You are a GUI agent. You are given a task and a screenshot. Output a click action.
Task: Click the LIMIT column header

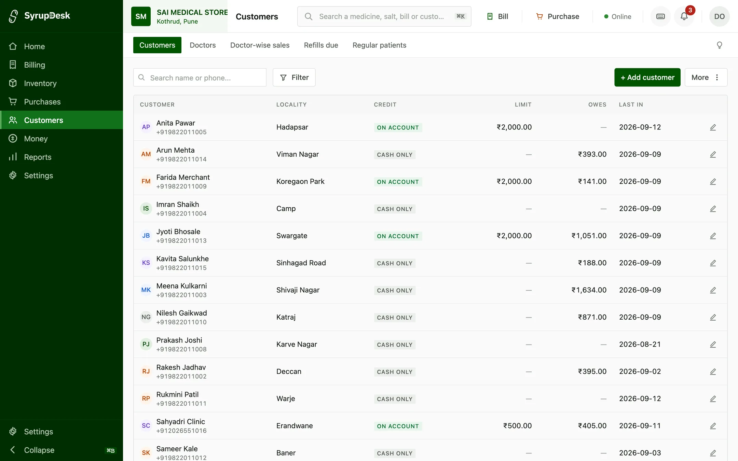click(523, 104)
